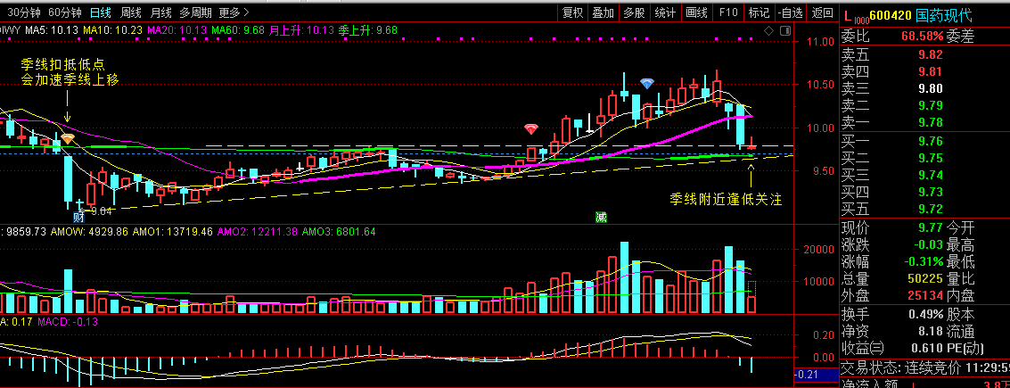Open the 统计 statistics button

pos(665,12)
